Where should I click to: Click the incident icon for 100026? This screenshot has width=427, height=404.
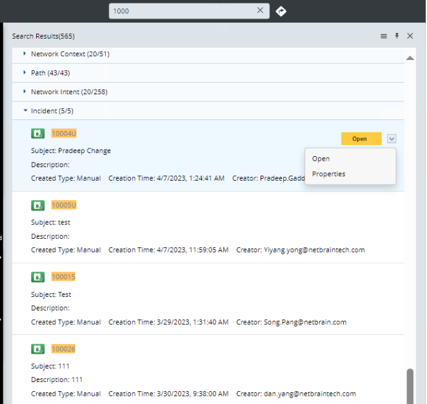[37, 348]
